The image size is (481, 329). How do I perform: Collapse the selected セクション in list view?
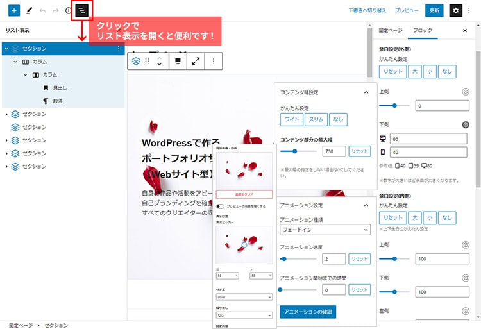coord(6,49)
